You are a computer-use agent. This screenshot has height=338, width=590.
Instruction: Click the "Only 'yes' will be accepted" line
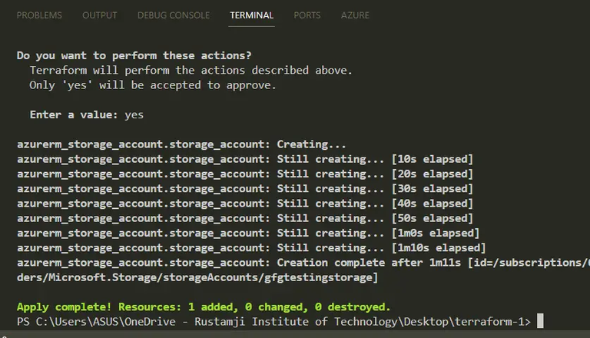(x=153, y=85)
